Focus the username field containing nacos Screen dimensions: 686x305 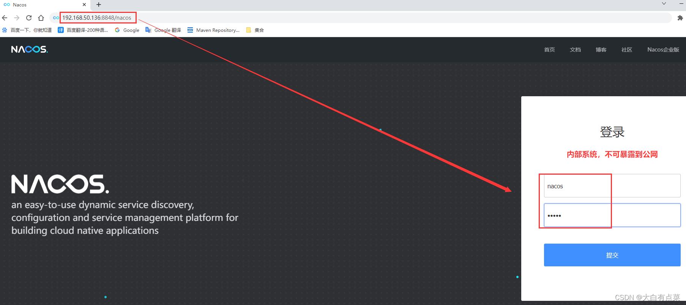coord(612,186)
